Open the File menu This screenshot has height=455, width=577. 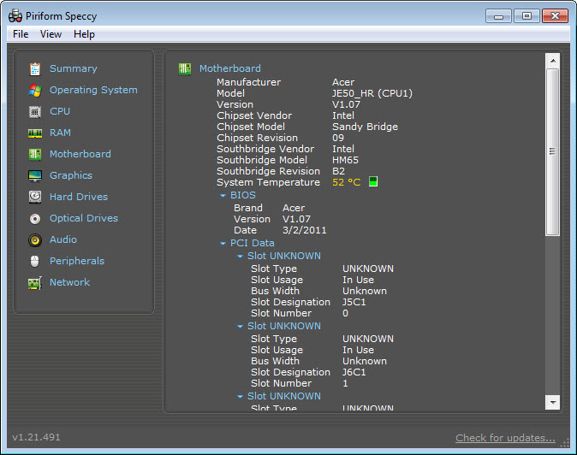[x=21, y=34]
